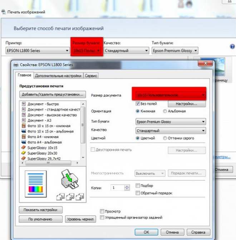
Task: Click the collate pages 2-2 icon
Action: [70, 197]
